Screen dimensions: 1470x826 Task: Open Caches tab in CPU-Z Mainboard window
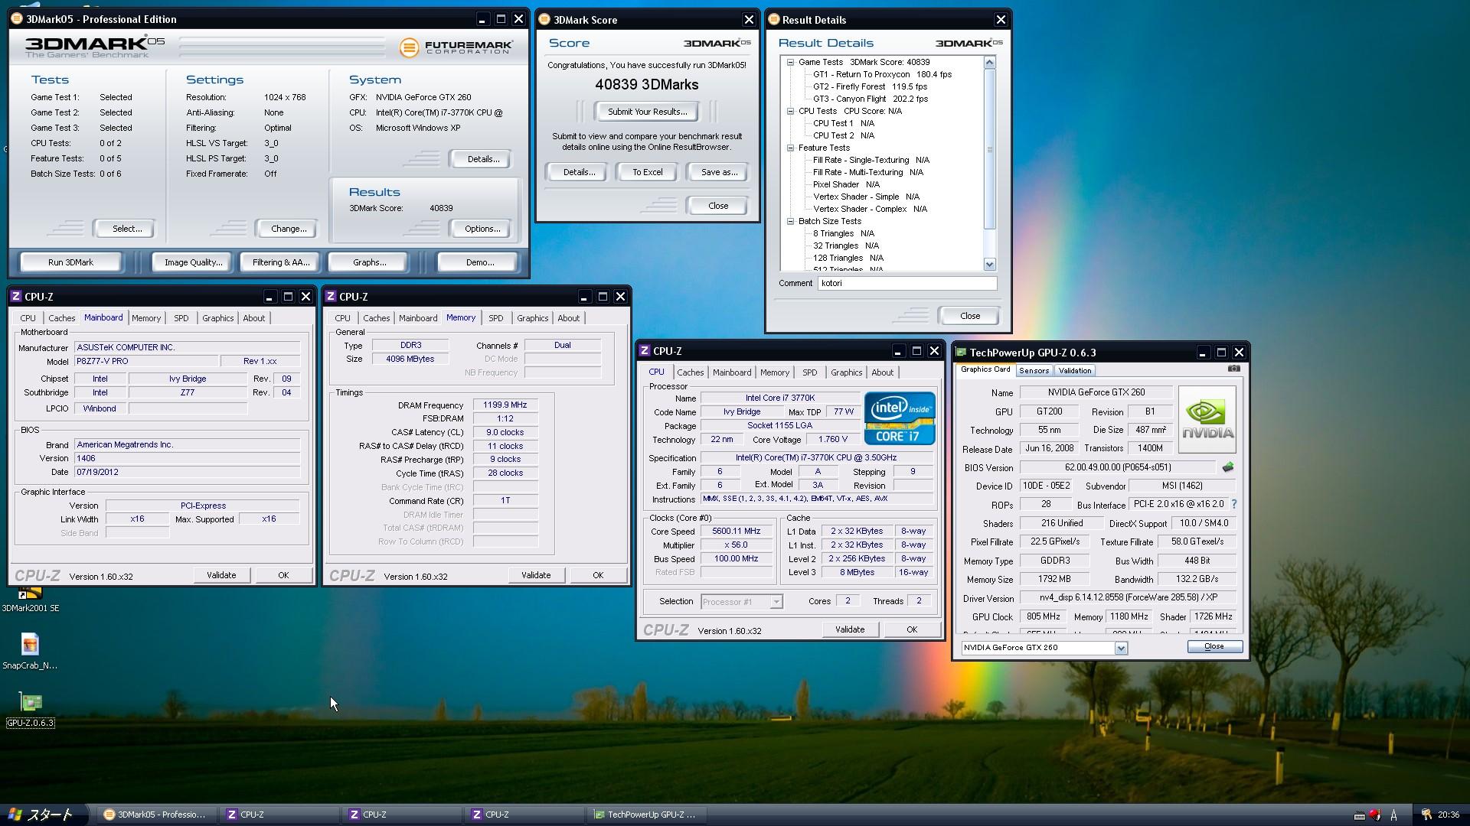click(61, 318)
